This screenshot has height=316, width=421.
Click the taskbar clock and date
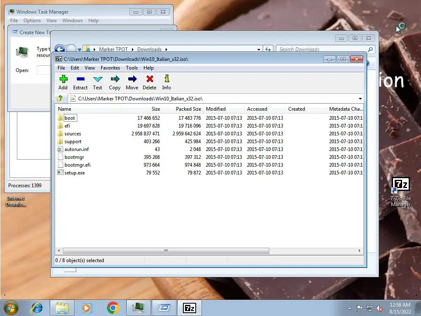click(x=400, y=308)
